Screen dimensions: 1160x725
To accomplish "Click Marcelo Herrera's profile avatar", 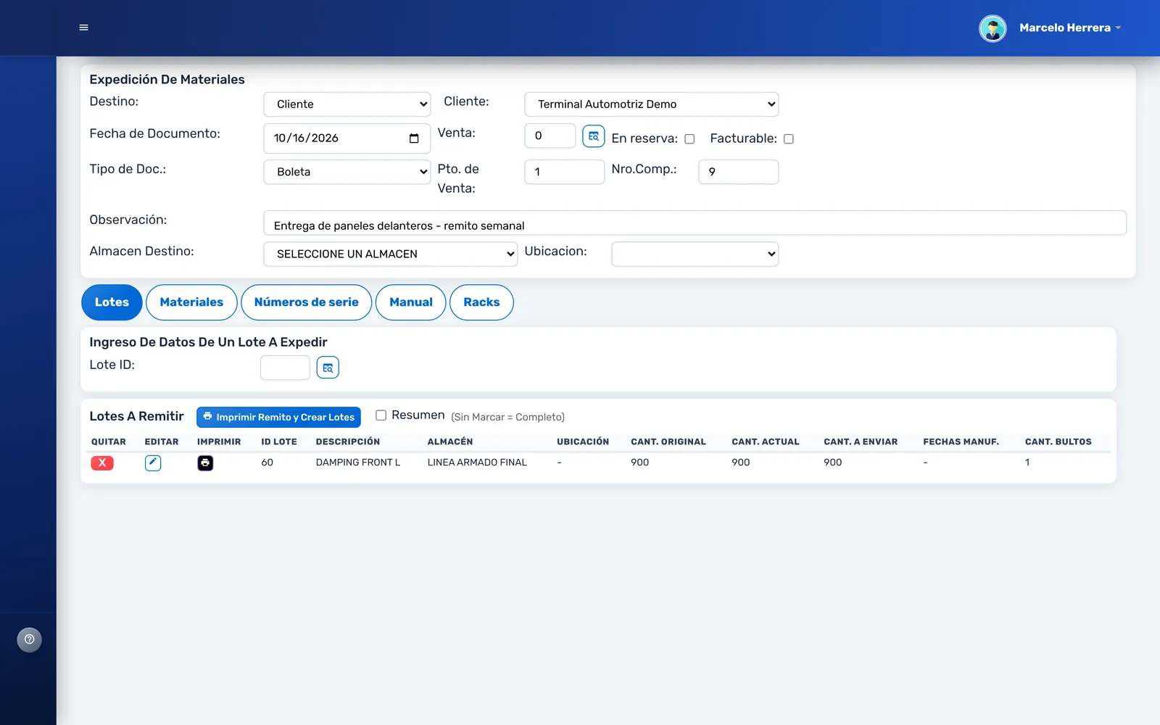I will (x=993, y=28).
